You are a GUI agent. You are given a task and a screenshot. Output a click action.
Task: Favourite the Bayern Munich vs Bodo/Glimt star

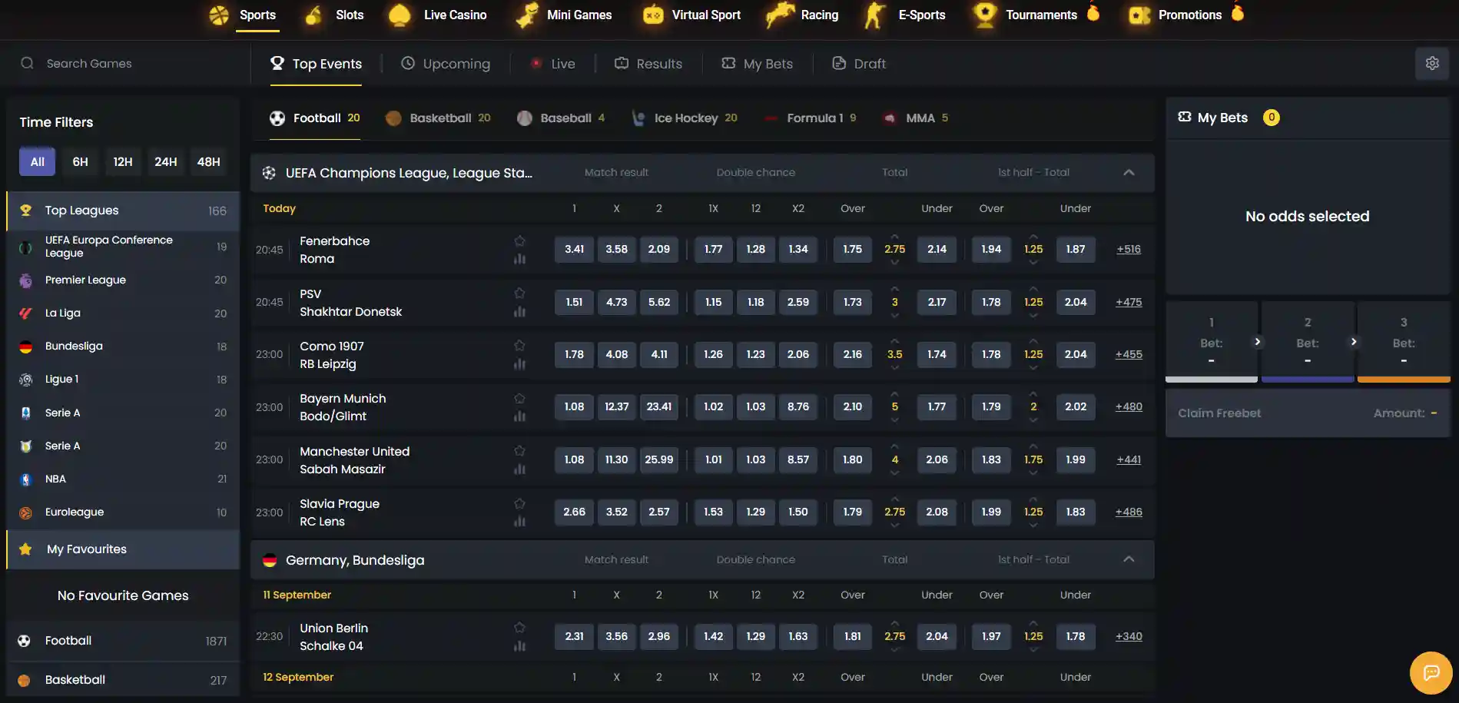coord(519,398)
